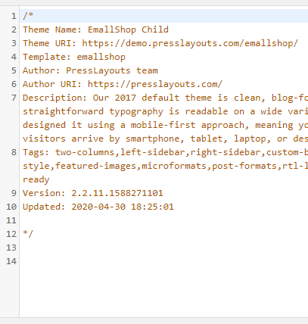Screen dimensions: 308x324
Task: Click line number 10 in the gutter
Action: coord(11,207)
